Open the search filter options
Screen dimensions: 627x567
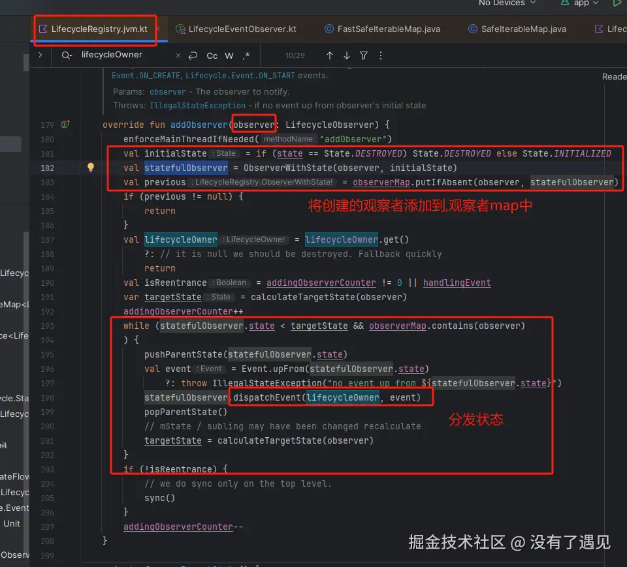(x=363, y=55)
